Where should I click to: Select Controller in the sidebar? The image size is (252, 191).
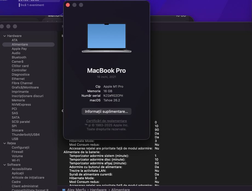19,70
